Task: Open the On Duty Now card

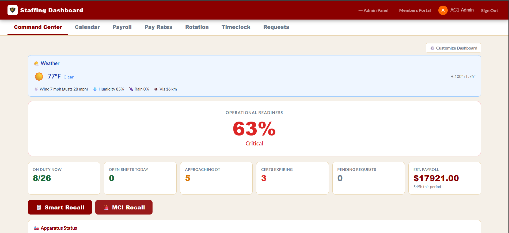Action: (x=64, y=178)
